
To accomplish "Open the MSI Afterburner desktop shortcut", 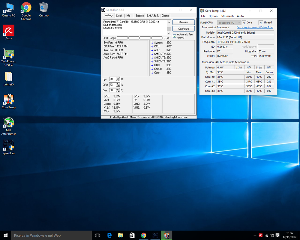I will (9, 126).
